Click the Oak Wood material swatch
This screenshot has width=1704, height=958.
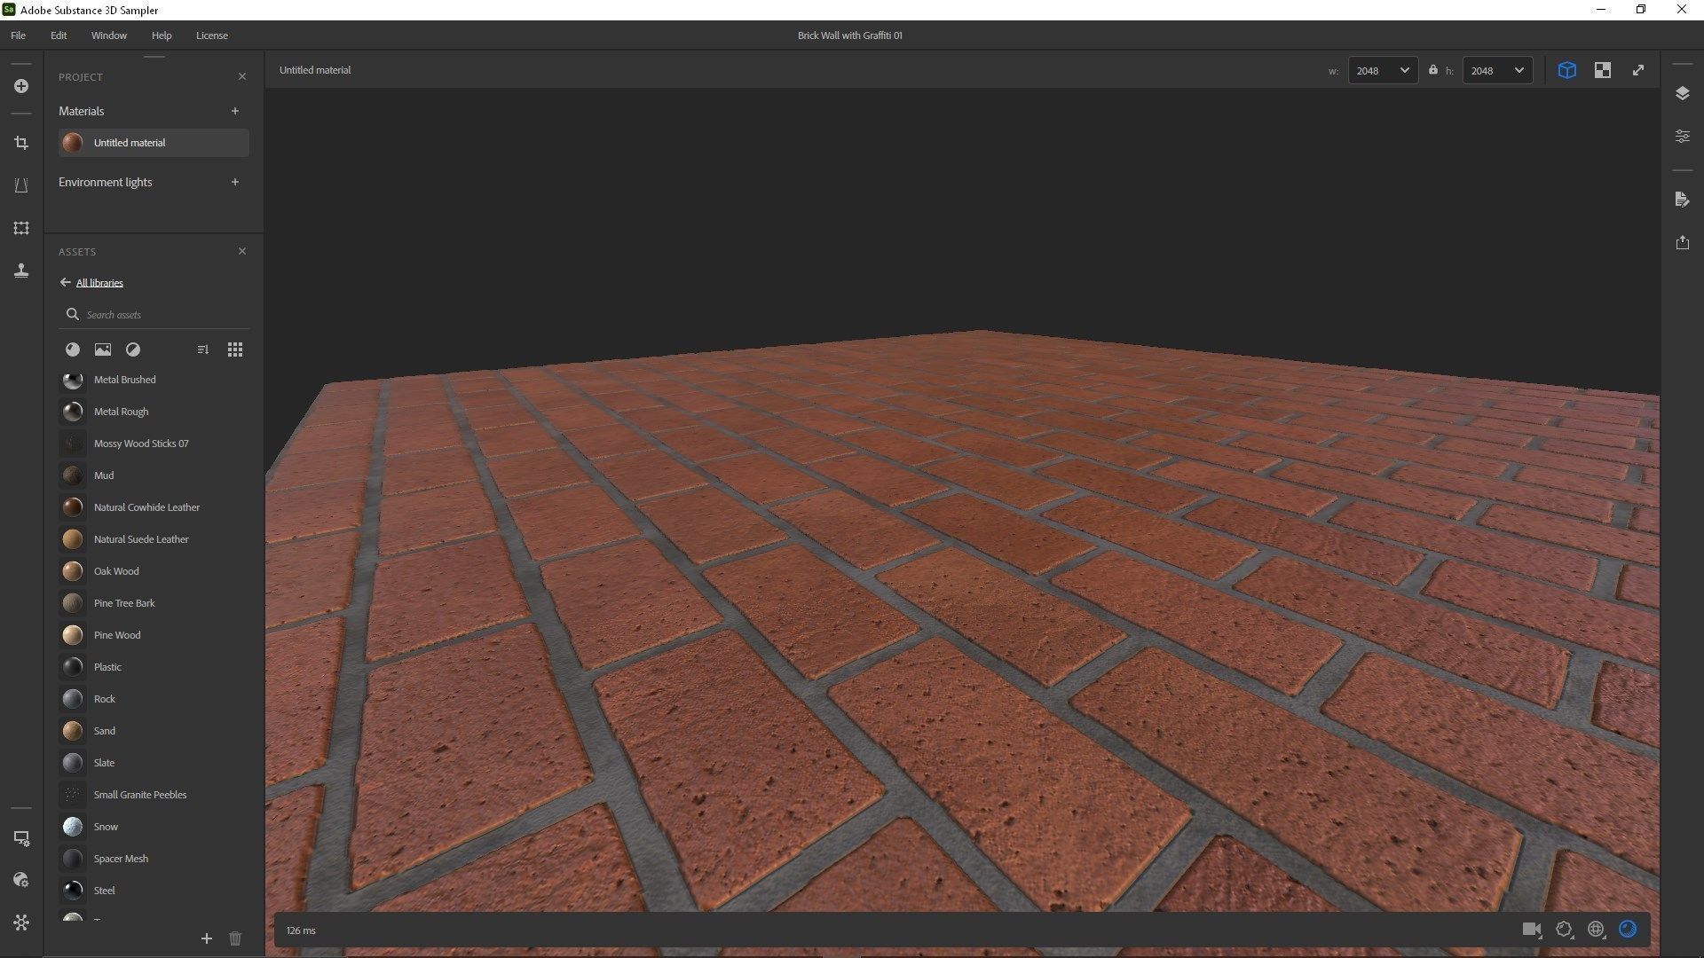pos(73,571)
